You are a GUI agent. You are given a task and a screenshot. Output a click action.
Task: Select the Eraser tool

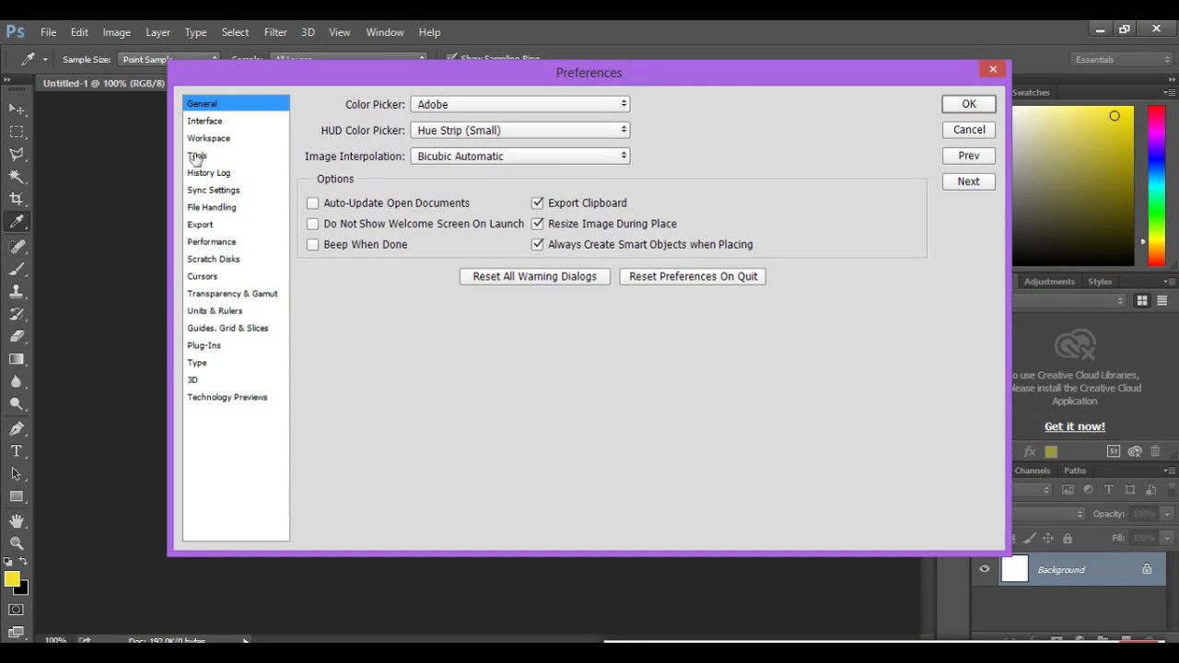17,337
